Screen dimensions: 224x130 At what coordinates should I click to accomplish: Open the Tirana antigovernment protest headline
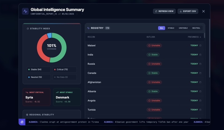tap(64, 122)
